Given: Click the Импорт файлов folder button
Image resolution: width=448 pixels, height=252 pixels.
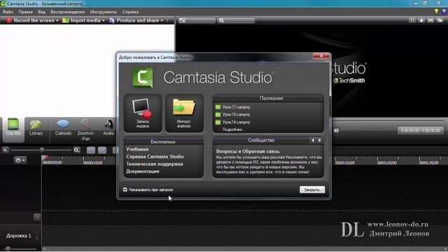Looking at the screenshot, I should click(184, 113).
